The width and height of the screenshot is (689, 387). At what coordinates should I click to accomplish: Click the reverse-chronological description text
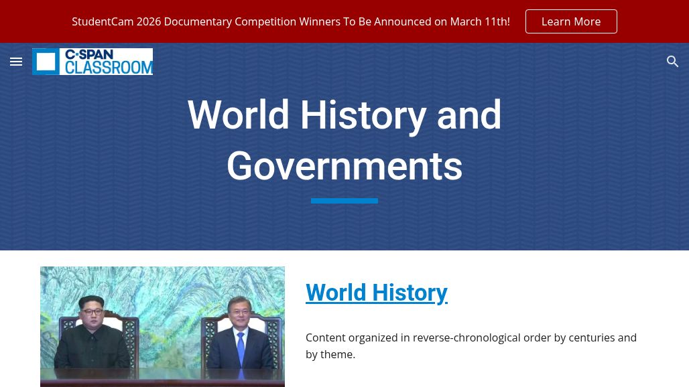pos(471,345)
